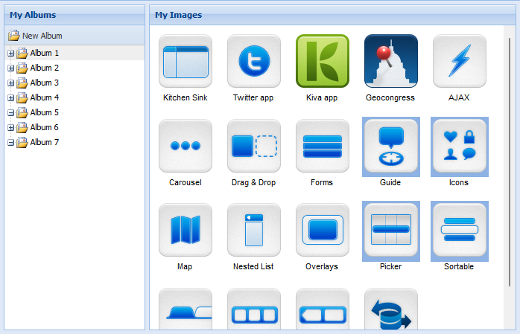Select the Kiva app image icon
Screen dimensions: 520x334
pyautogui.click(x=323, y=61)
